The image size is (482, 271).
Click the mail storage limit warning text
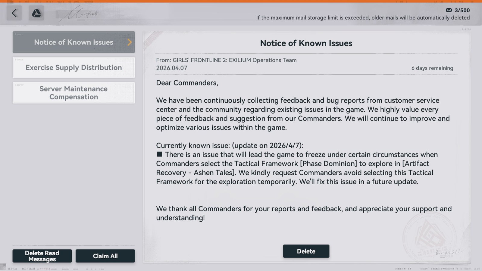pos(363,17)
